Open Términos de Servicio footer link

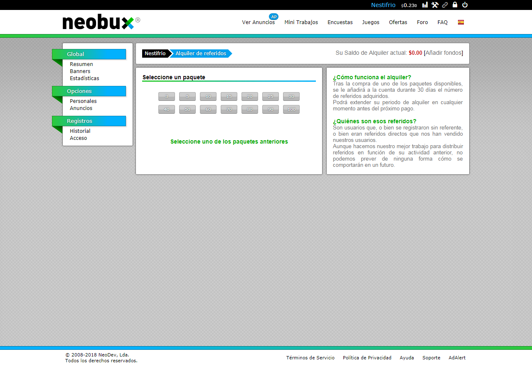[310, 358]
